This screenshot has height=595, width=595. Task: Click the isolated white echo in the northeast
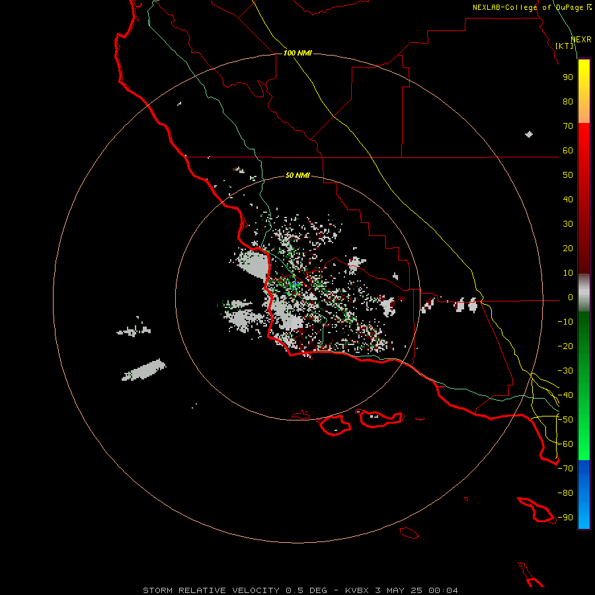click(x=529, y=134)
